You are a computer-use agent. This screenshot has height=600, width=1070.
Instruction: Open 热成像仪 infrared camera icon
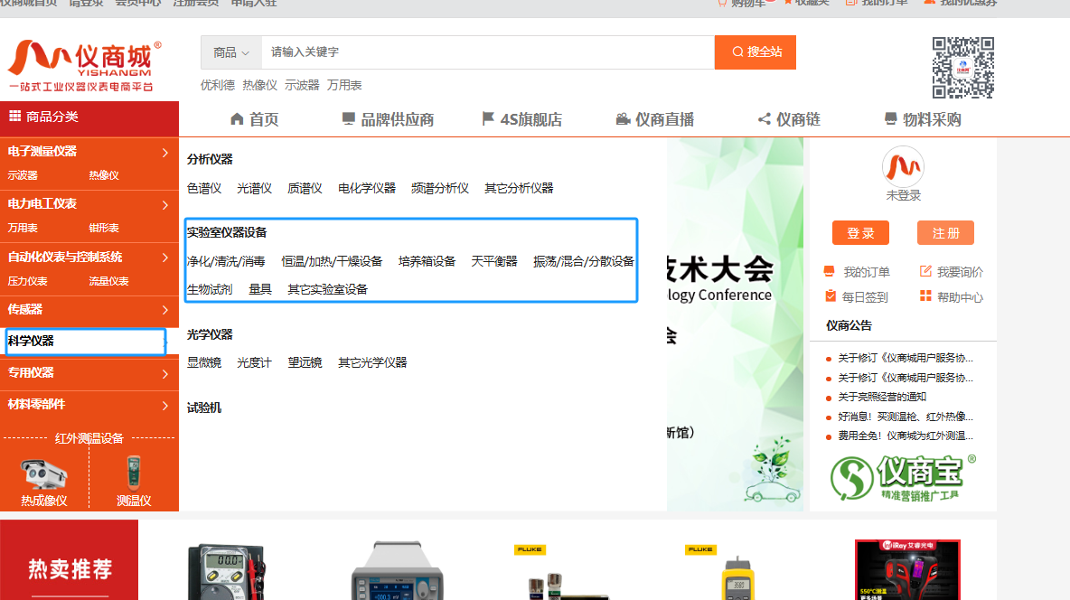pos(44,473)
